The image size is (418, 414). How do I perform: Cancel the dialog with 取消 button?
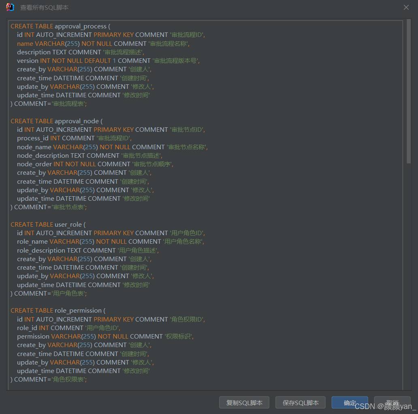(x=392, y=403)
